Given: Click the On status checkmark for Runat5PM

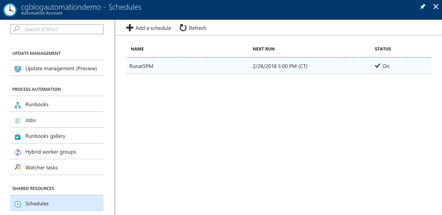Looking at the screenshot, I should point(378,66).
